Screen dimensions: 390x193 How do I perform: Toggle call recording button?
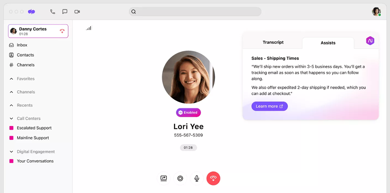(180, 178)
